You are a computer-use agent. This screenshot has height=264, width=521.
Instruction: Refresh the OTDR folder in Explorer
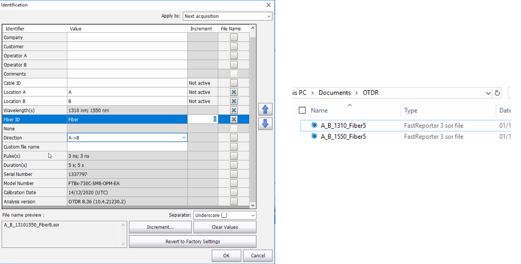coord(497,93)
